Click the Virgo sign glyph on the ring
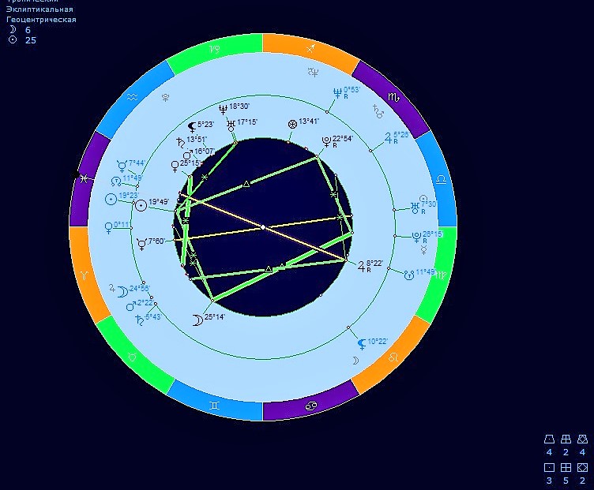 point(441,275)
